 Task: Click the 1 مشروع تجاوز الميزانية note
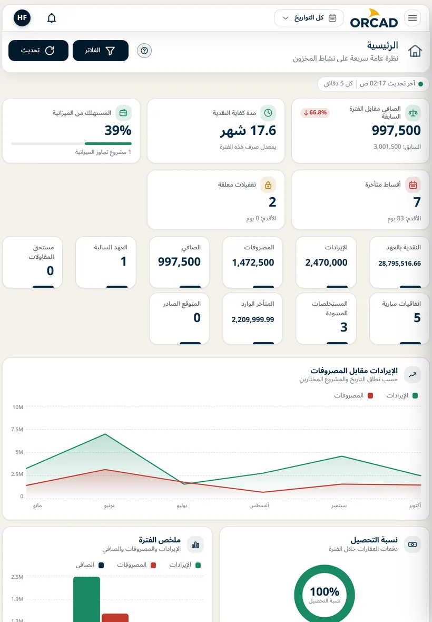point(103,152)
